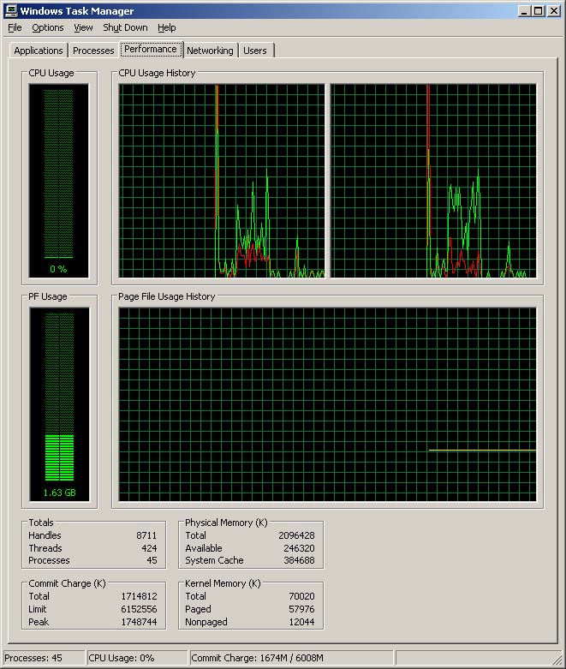
Task: Open the View menu
Action: (x=83, y=27)
